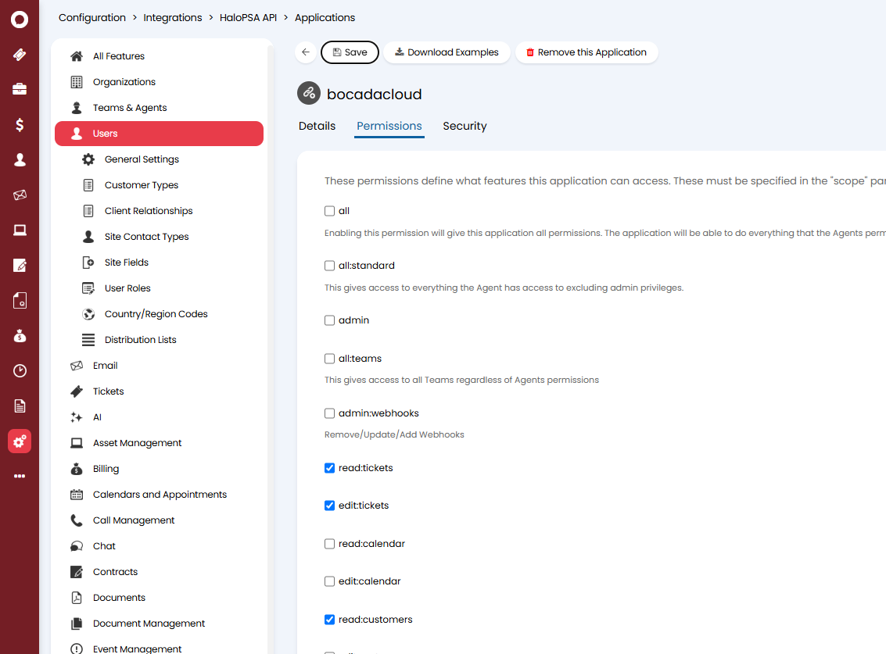The image size is (886, 654).
Task: Enable the admin:webhooks permission
Action: click(x=329, y=413)
